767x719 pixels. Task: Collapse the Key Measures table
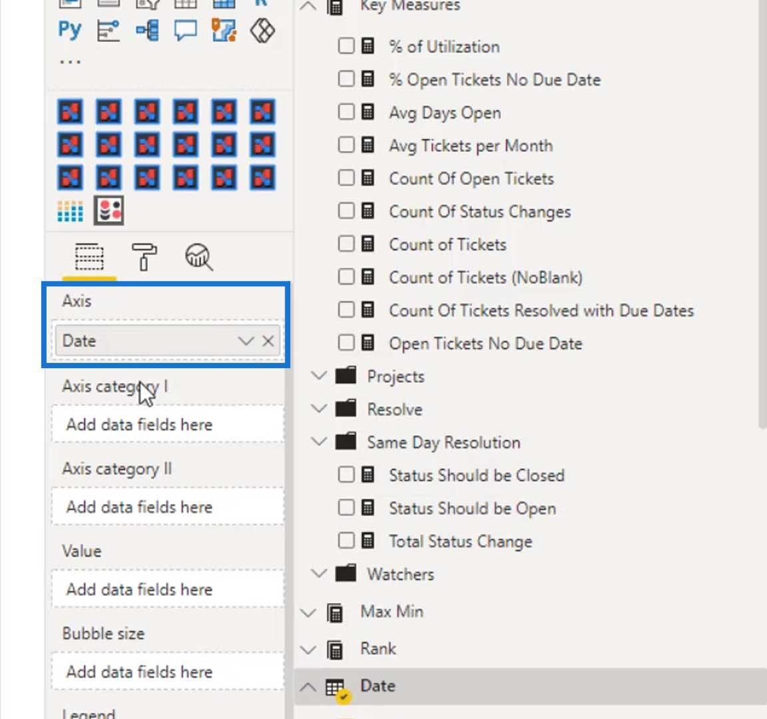tap(308, 6)
